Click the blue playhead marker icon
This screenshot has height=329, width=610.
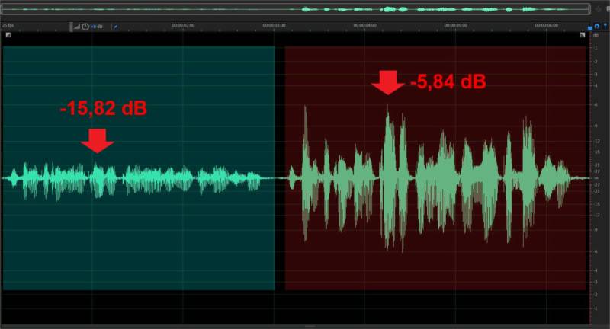click(589, 26)
